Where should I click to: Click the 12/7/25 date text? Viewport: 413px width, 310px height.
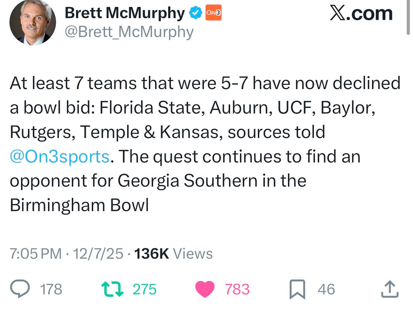(98, 254)
